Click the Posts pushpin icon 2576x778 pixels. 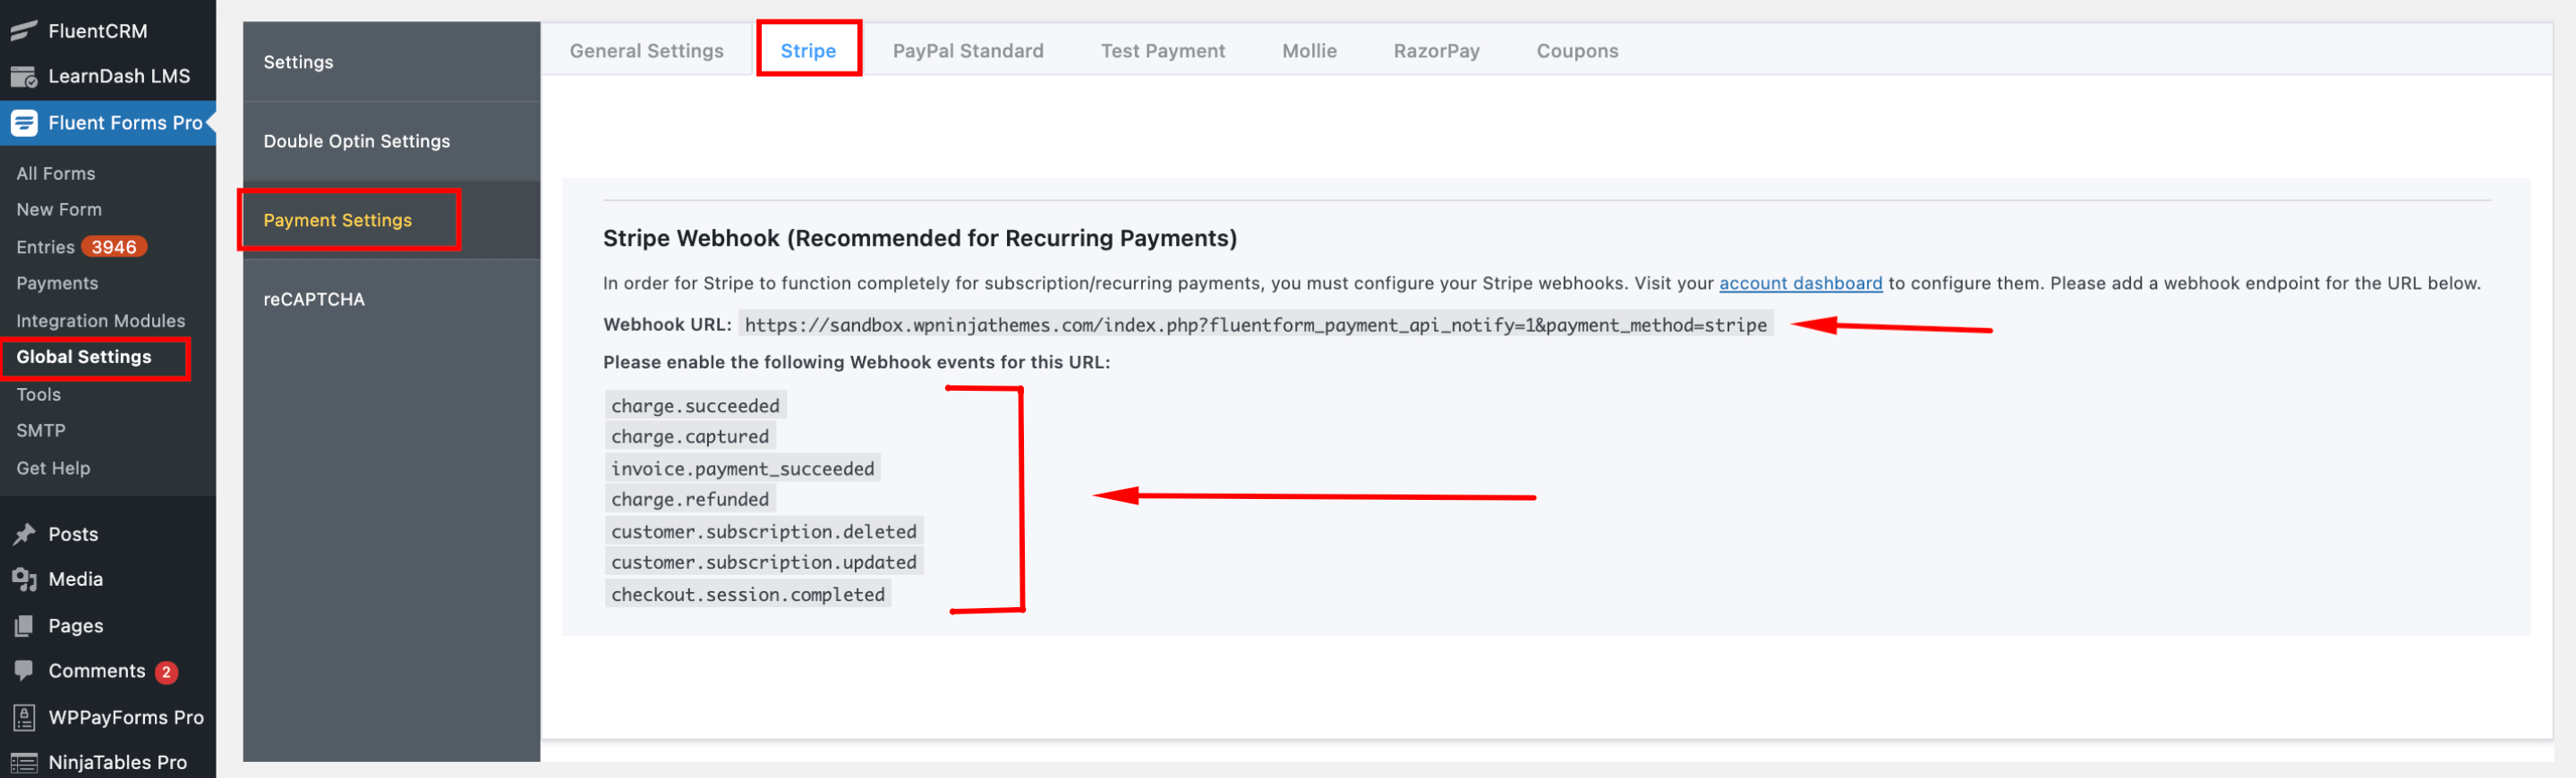pyautogui.click(x=24, y=534)
